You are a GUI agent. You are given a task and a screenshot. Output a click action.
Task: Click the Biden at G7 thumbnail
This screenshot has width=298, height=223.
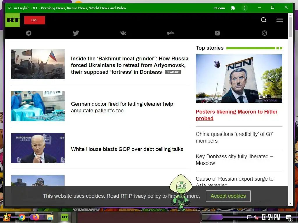tap(38, 148)
